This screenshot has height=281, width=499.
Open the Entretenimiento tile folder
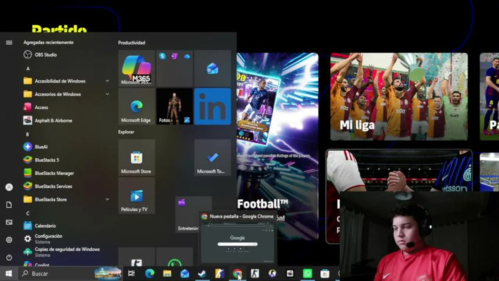(188, 214)
